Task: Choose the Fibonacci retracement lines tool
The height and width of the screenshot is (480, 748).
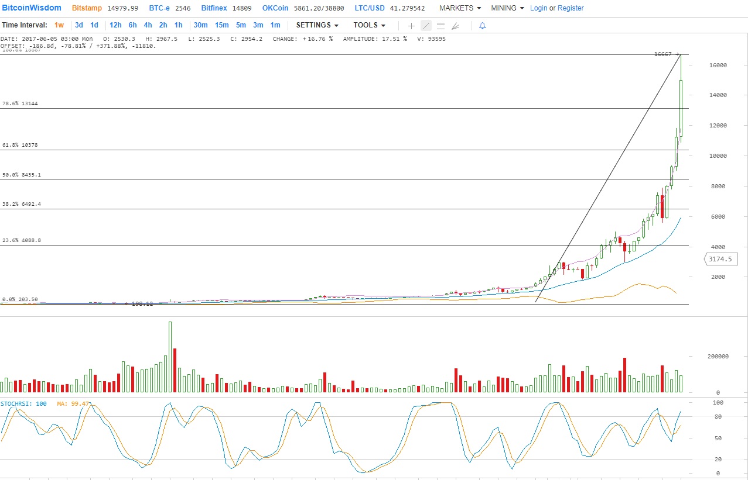Action: tap(440, 26)
